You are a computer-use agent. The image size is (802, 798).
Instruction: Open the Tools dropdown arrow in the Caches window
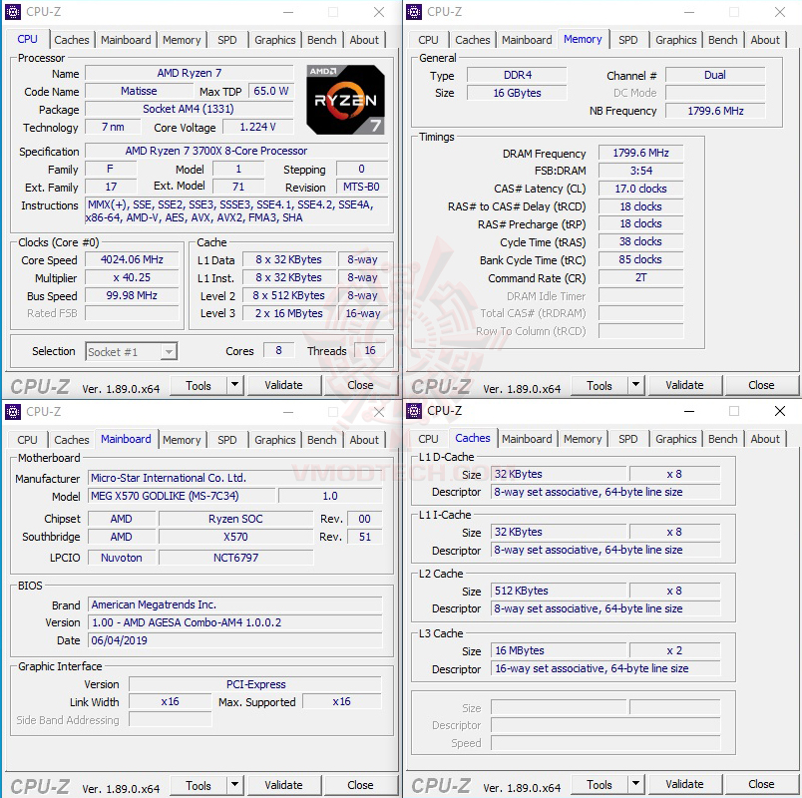pyautogui.click(x=635, y=784)
